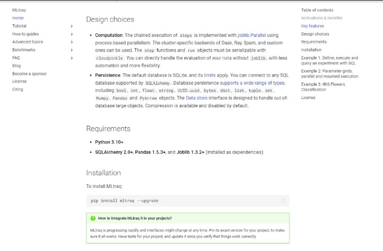Viewport: 383px width, 251px height.
Task: Expand the How-to guides chevron
Action: click(x=72, y=34)
